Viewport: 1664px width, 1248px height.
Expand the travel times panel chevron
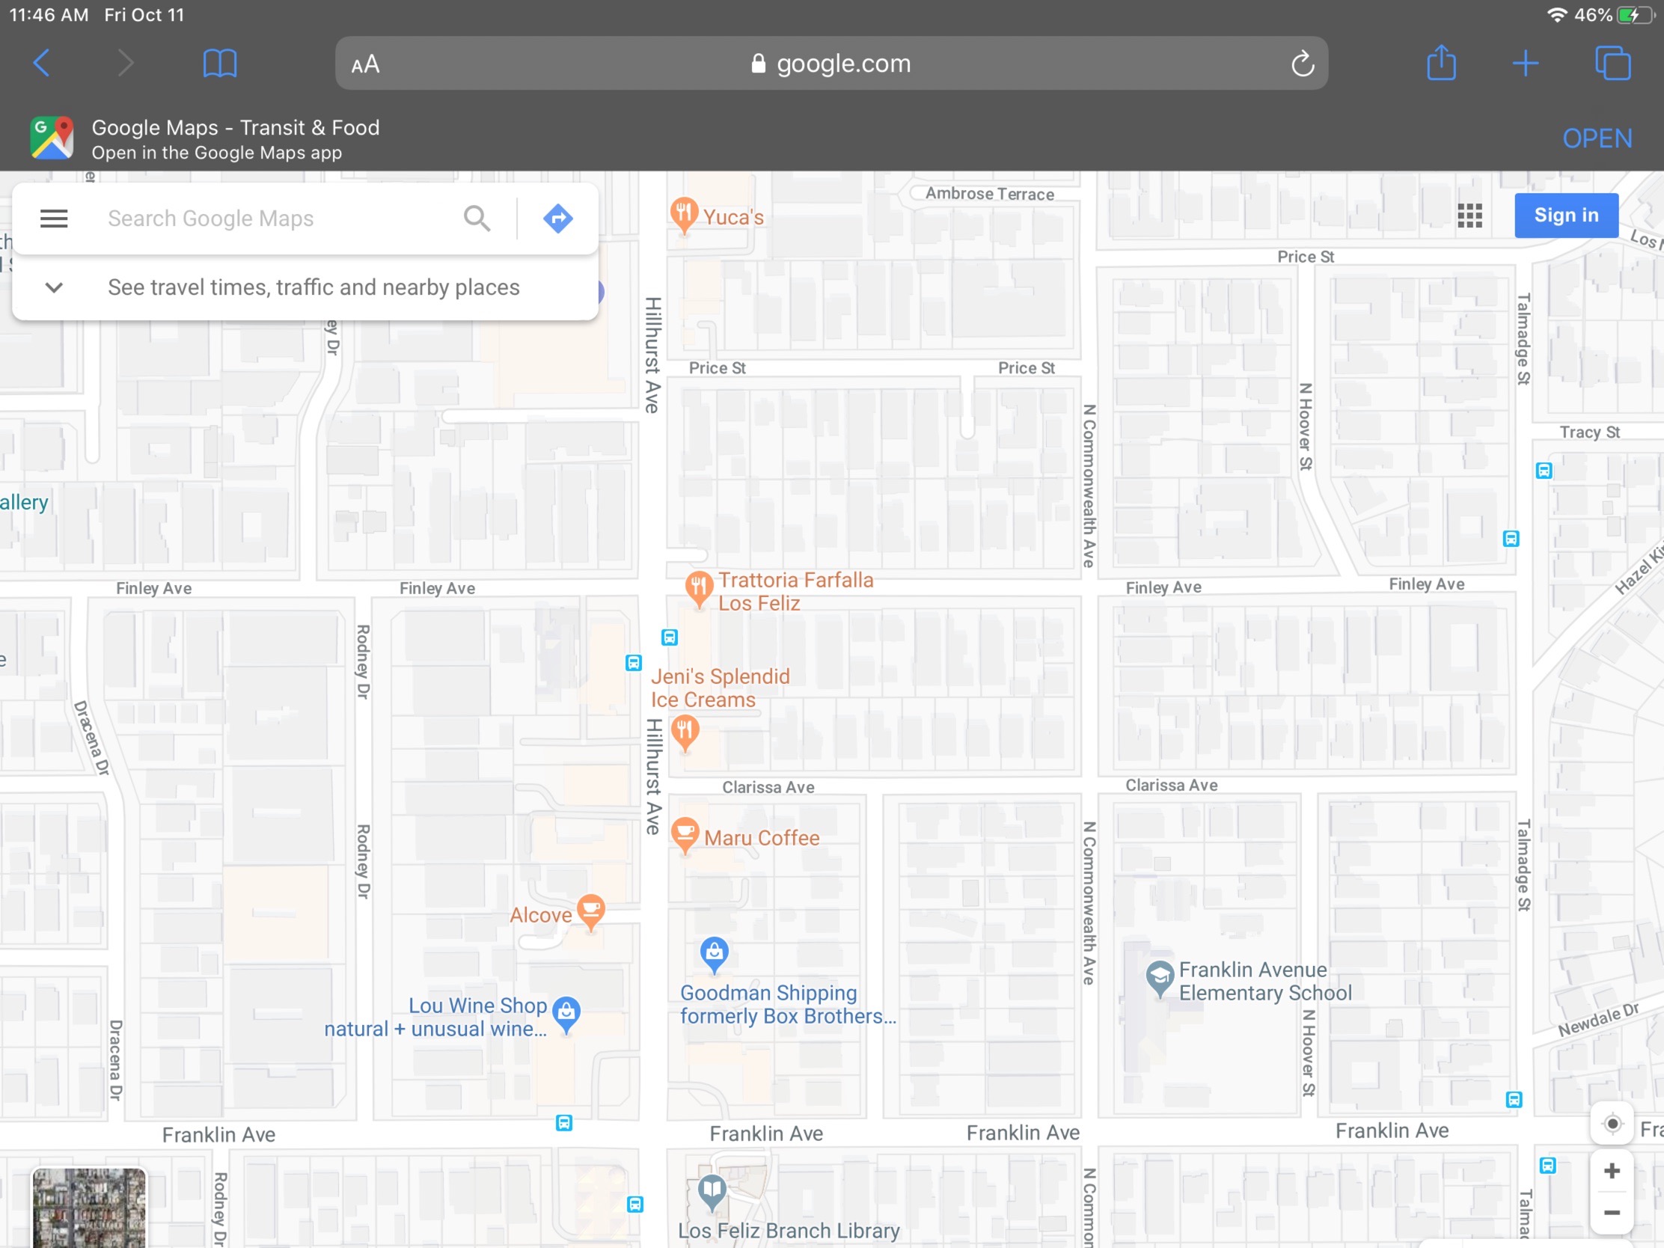point(53,287)
